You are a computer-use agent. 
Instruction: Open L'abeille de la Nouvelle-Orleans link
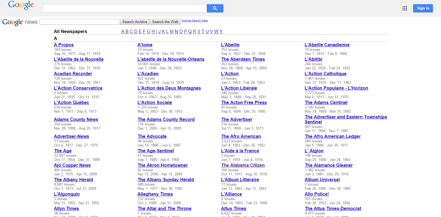coord(171,59)
